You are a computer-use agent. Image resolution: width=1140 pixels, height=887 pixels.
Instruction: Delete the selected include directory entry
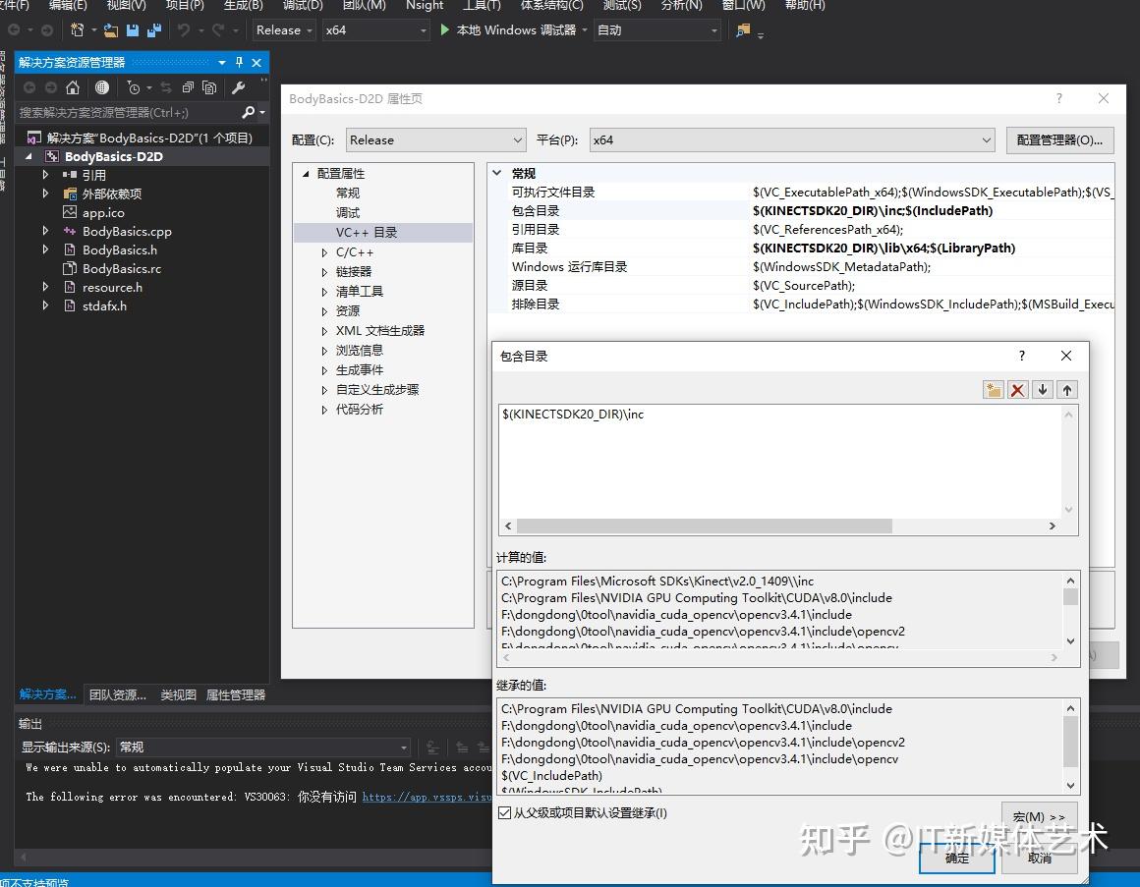1017,390
